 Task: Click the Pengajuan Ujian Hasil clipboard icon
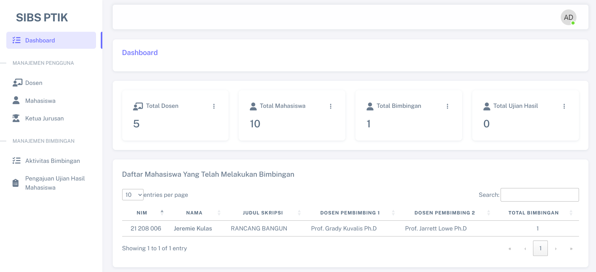coord(15,183)
